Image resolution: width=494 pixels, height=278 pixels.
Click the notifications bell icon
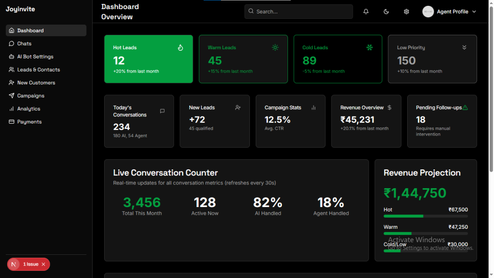(366, 12)
